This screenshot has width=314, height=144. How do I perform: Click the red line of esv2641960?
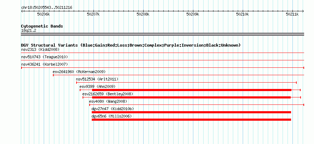point(179,75)
